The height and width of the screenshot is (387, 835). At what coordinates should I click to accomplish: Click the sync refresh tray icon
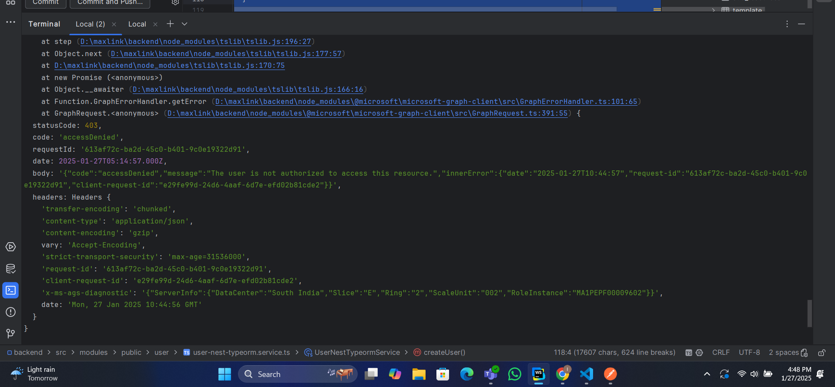tap(724, 374)
